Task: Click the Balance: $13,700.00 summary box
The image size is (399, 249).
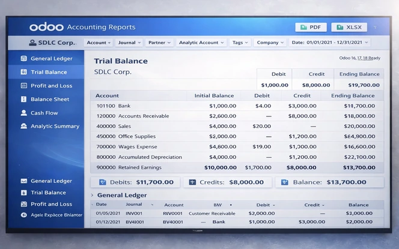Action: (x=329, y=182)
